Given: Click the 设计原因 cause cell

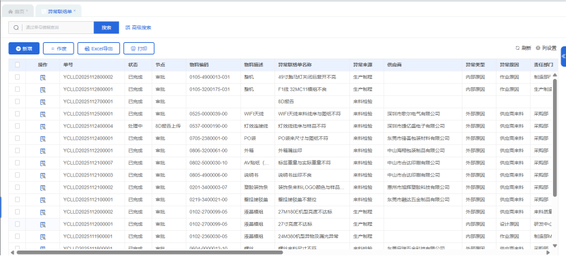Looking at the screenshot, I should click(509, 225).
